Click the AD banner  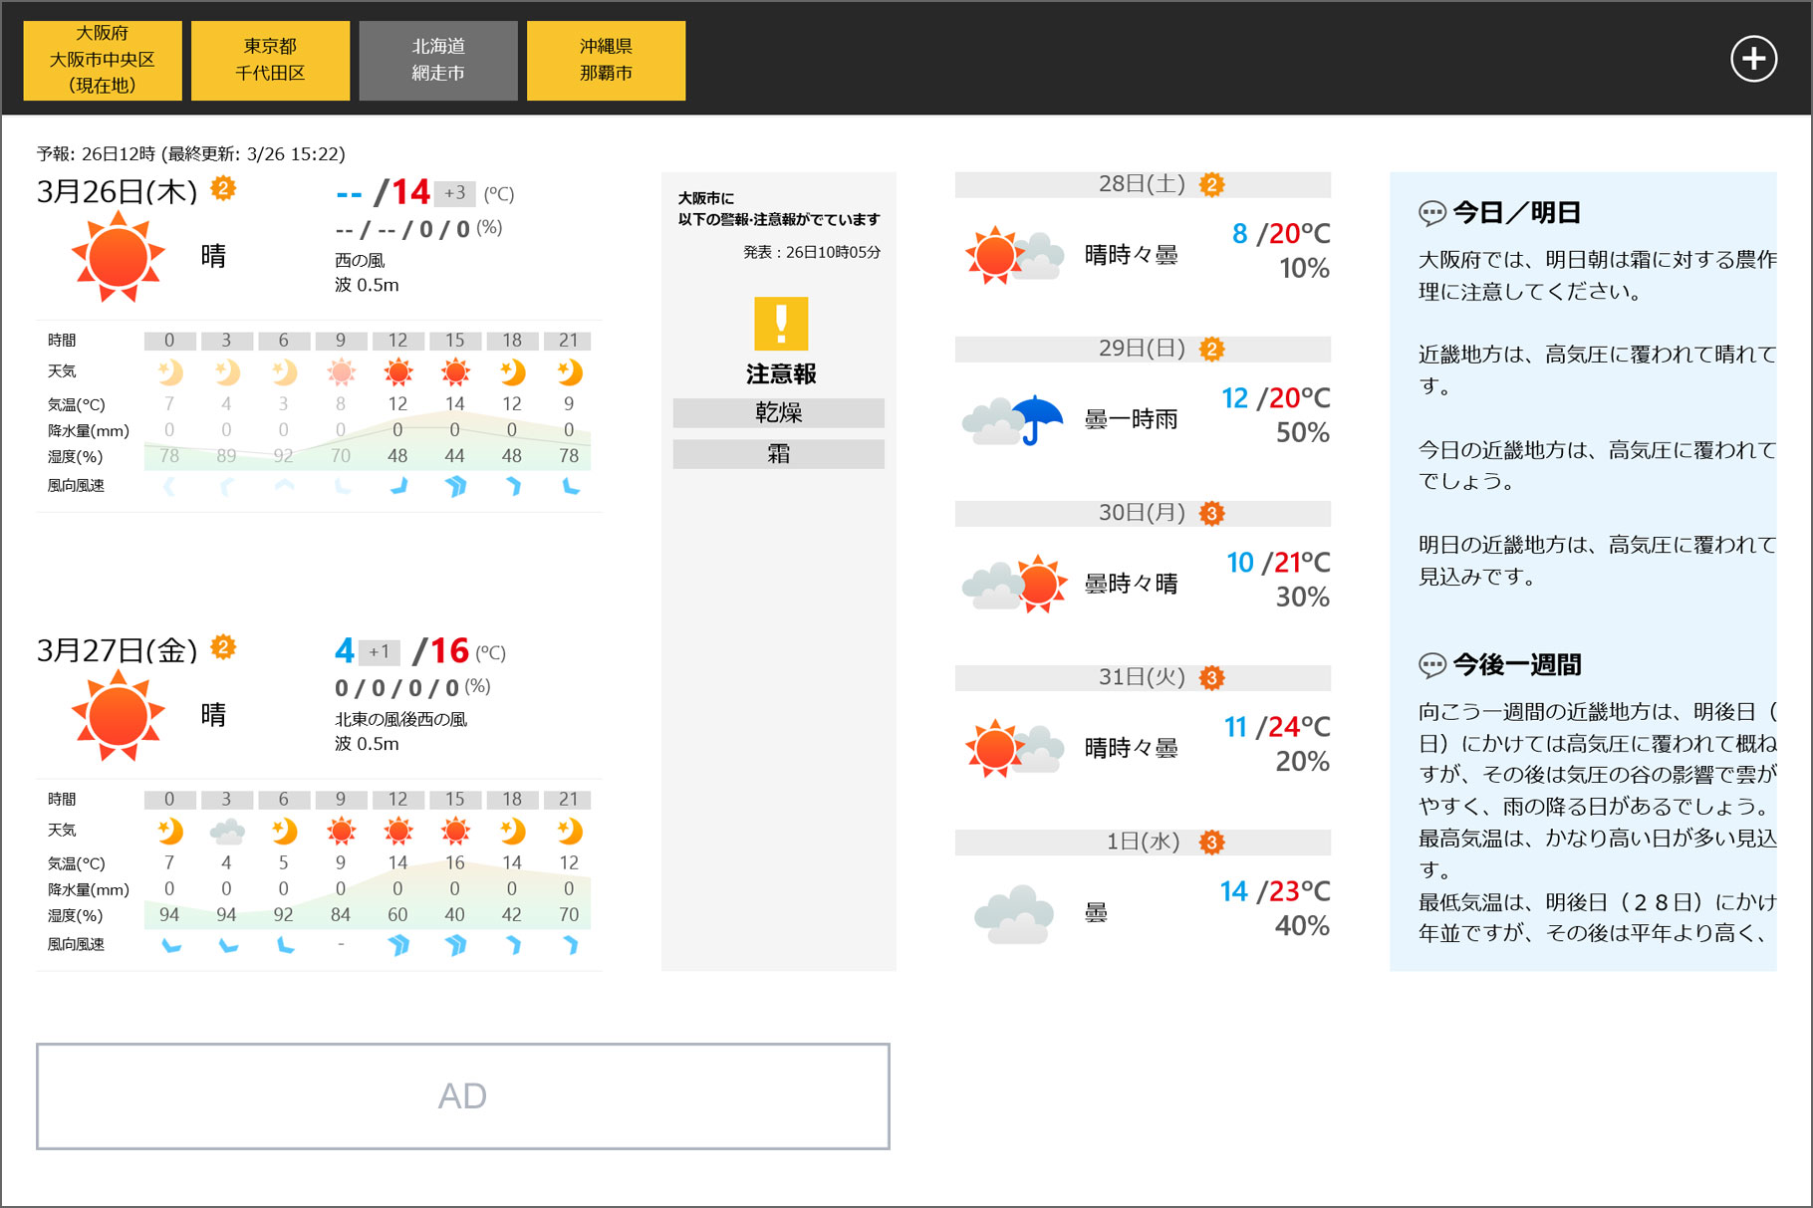463,1096
